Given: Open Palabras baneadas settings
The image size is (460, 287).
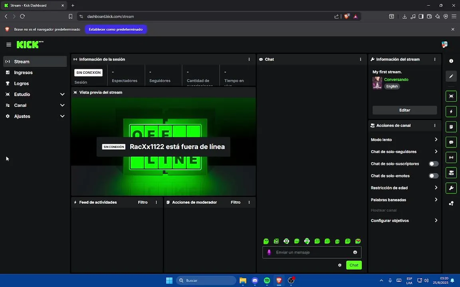Looking at the screenshot, I should 404,200.
